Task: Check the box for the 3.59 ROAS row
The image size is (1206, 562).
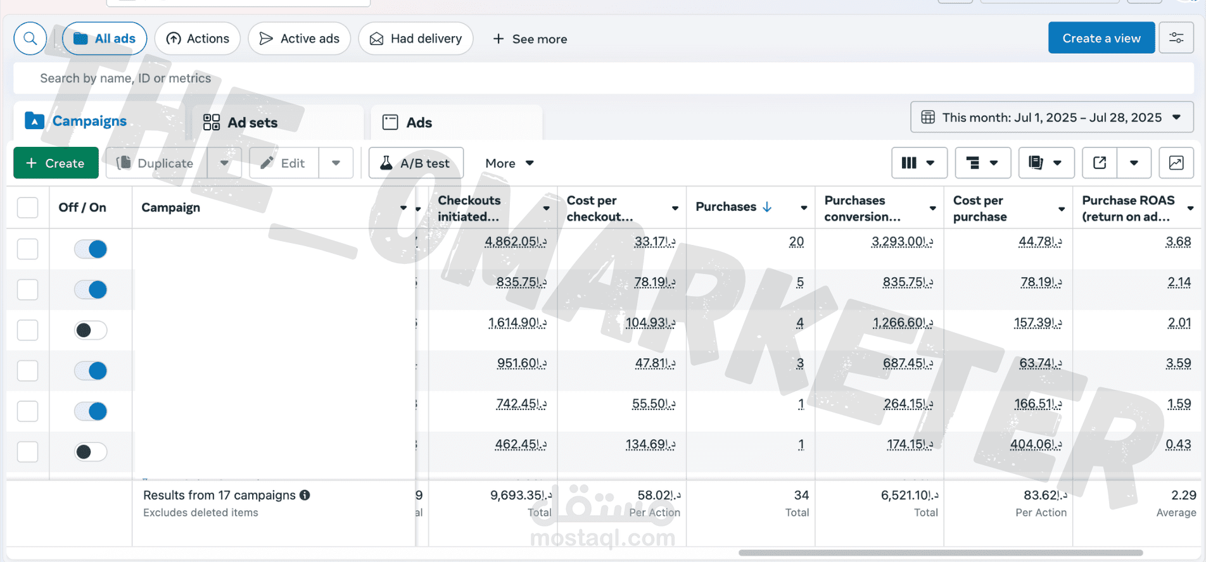Action: (x=27, y=371)
